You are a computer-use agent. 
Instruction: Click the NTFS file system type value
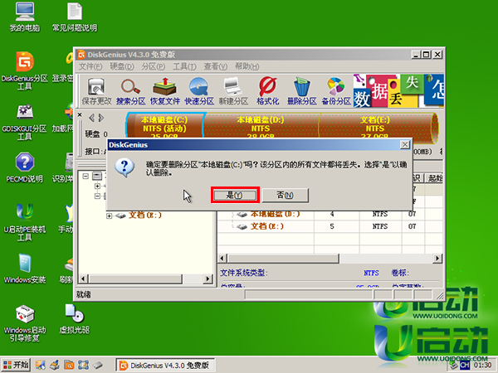(371, 273)
